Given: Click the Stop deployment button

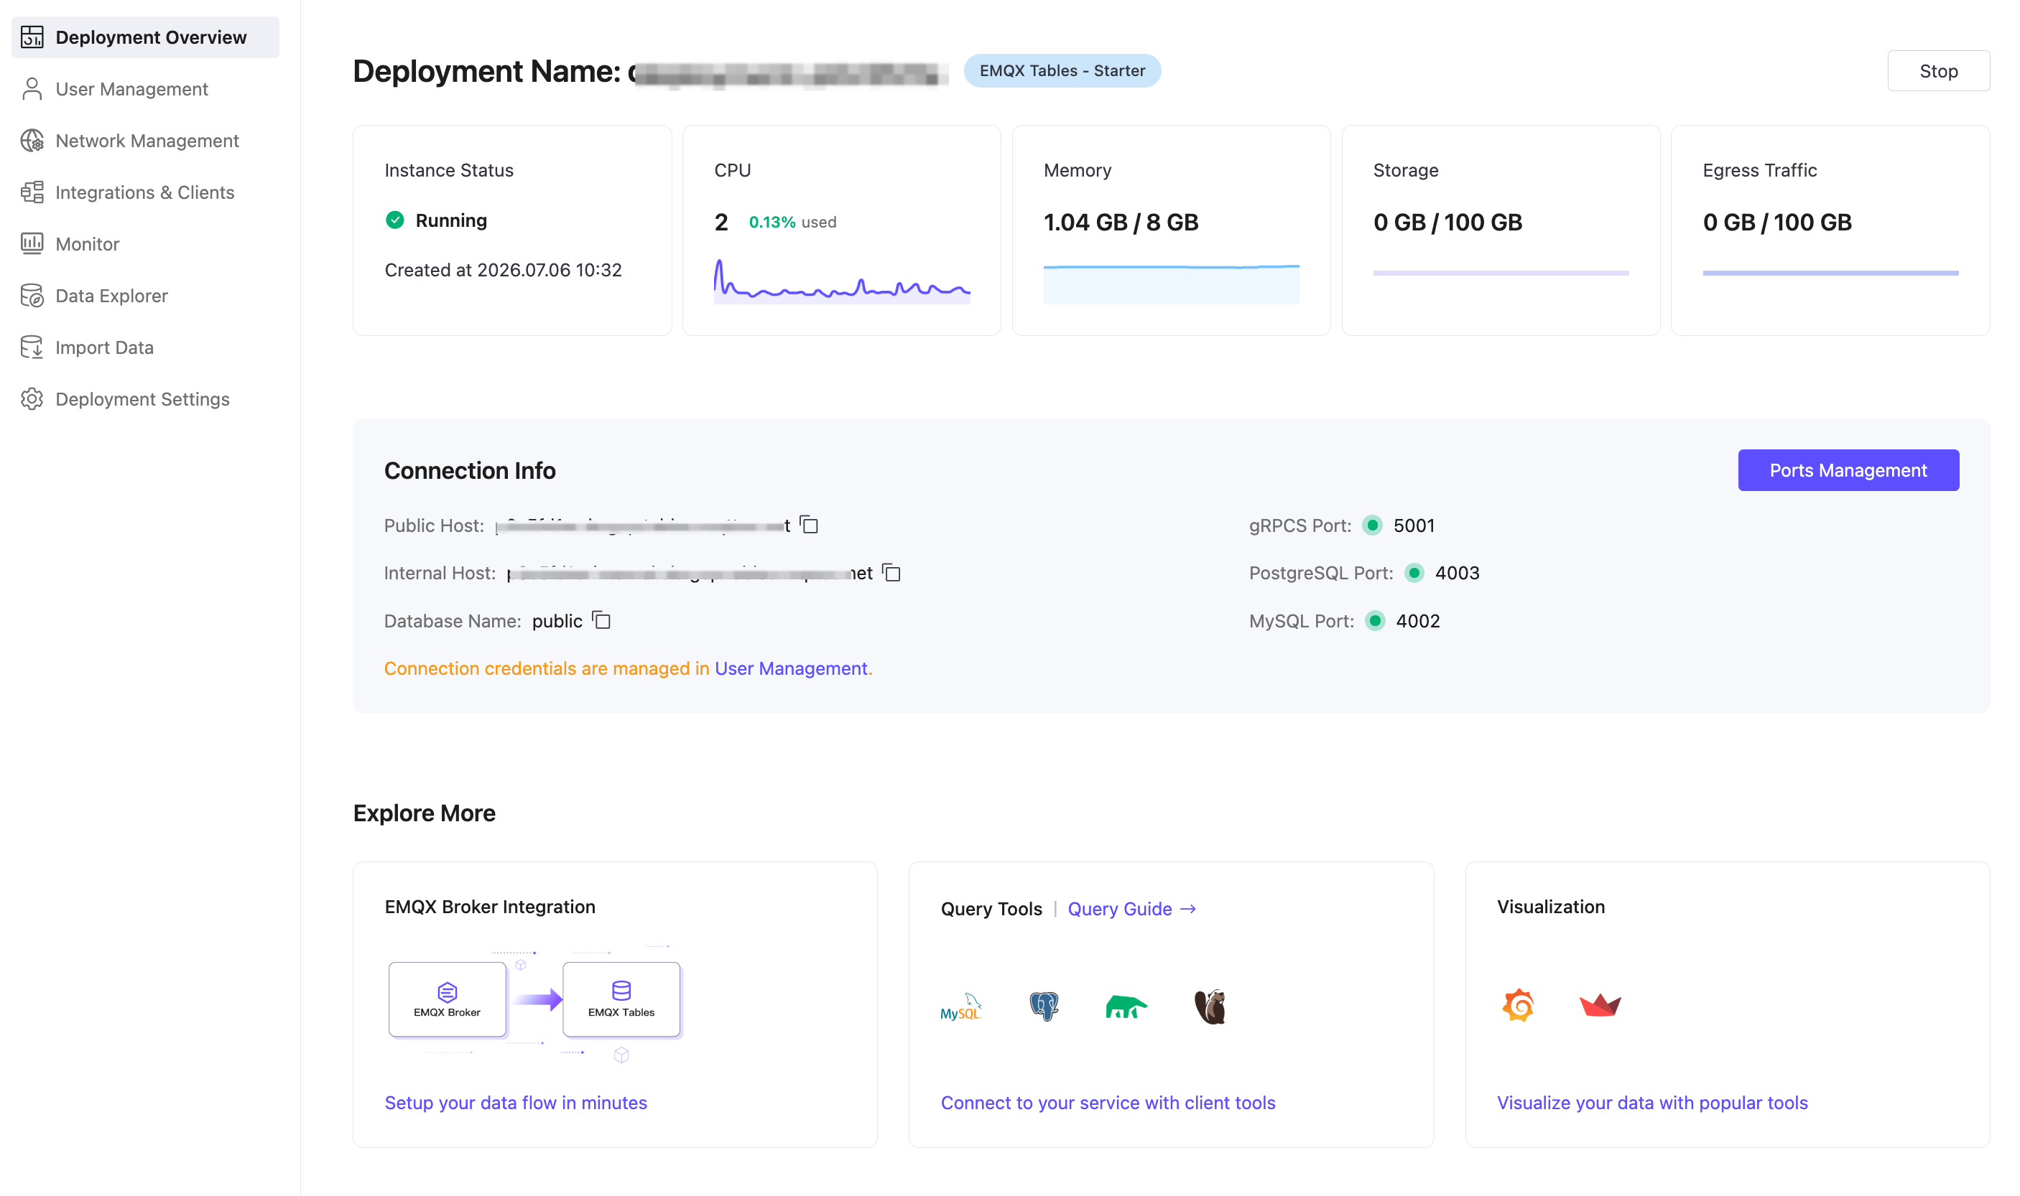Looking at the screenshot, I should tap(1939, 71).
